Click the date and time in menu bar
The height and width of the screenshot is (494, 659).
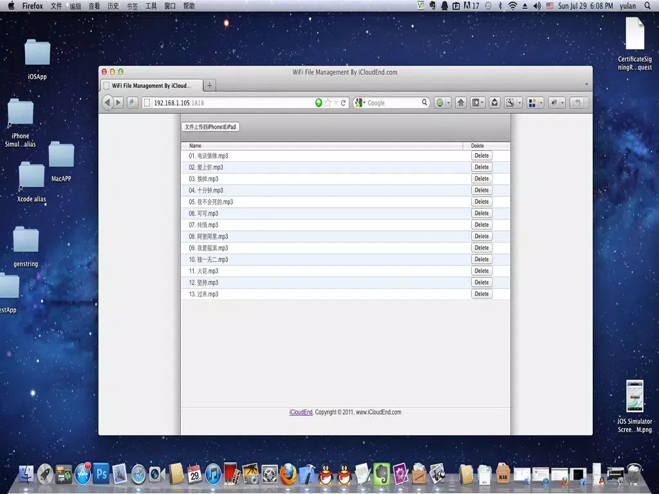[x=585, y=6]
